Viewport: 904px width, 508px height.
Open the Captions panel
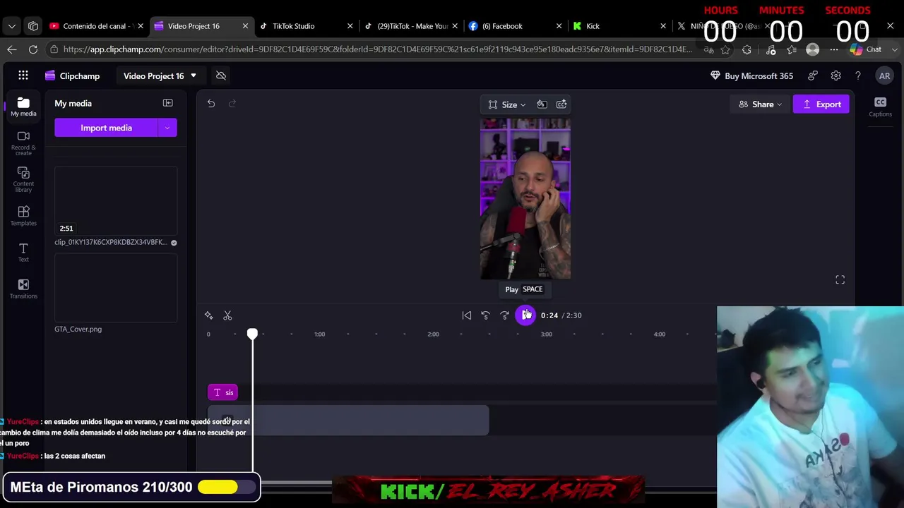coord(880,107)
